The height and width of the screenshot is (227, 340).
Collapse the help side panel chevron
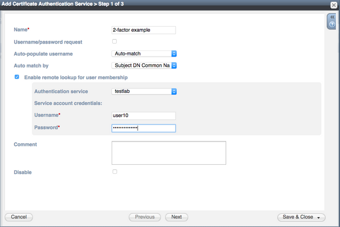332,17
